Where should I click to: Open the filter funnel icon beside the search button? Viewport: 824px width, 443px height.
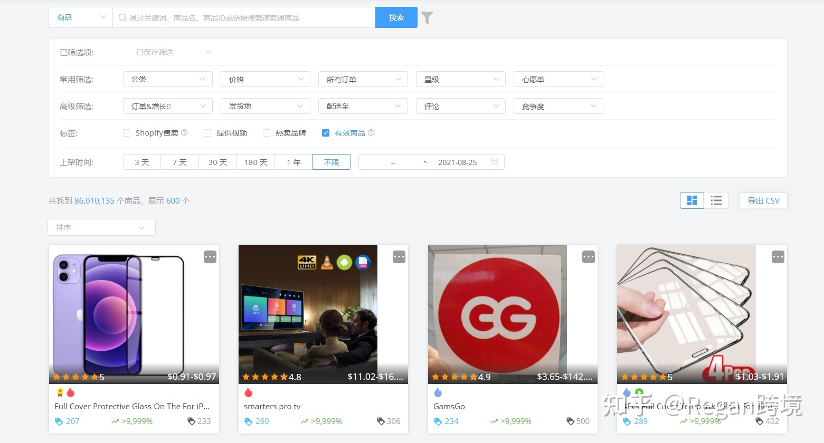[x=427, y=17]
